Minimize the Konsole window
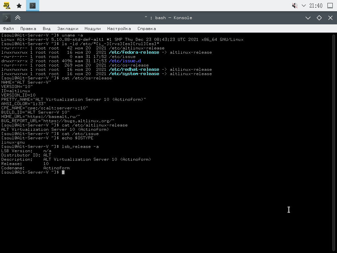337x253 pixels. 308,18
